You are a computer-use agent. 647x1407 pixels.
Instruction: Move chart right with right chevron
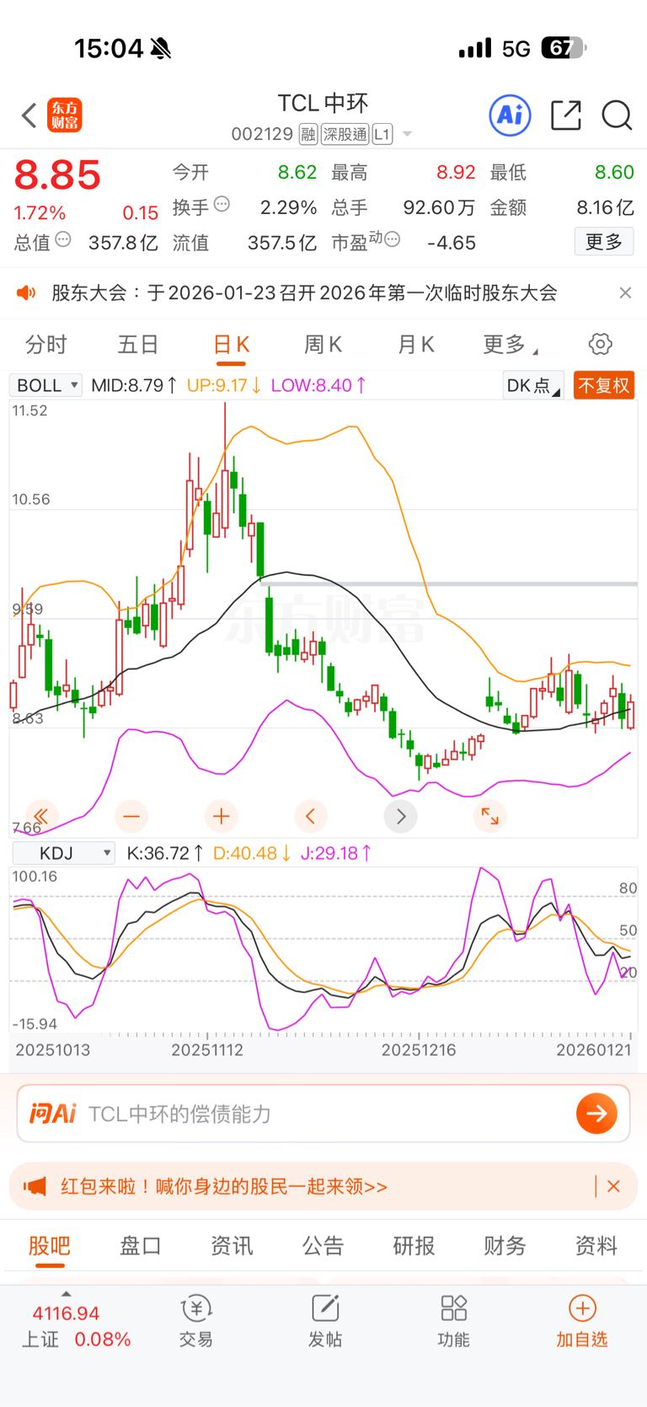pos(401,816)
